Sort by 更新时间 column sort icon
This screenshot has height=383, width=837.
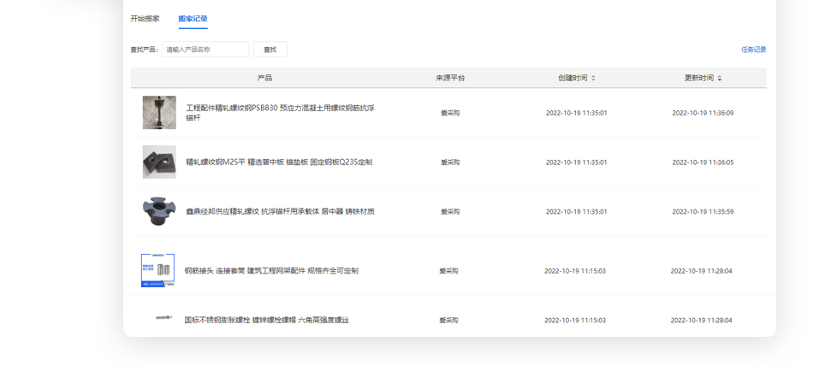coord(719,78)
